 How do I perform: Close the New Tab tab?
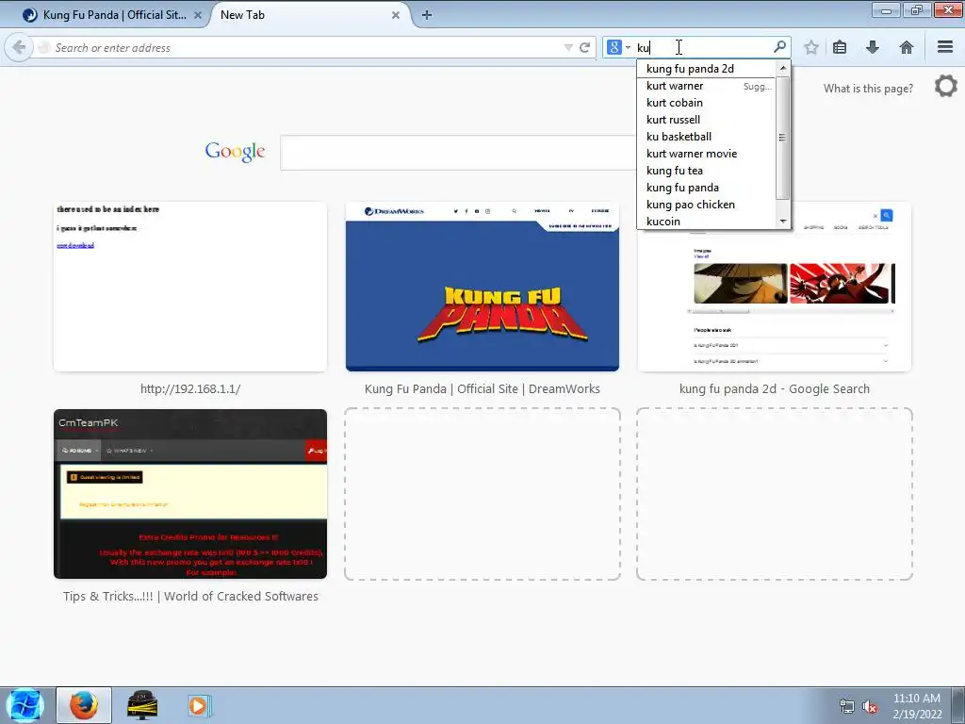point(396,15)
